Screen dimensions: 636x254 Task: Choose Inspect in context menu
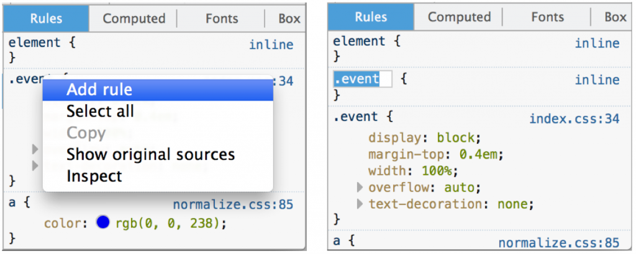(158, 177)
